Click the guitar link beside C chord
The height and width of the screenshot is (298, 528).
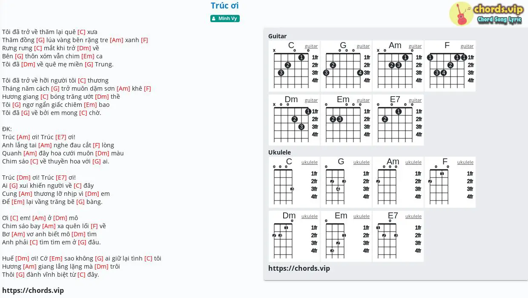[x=311, y=46]
